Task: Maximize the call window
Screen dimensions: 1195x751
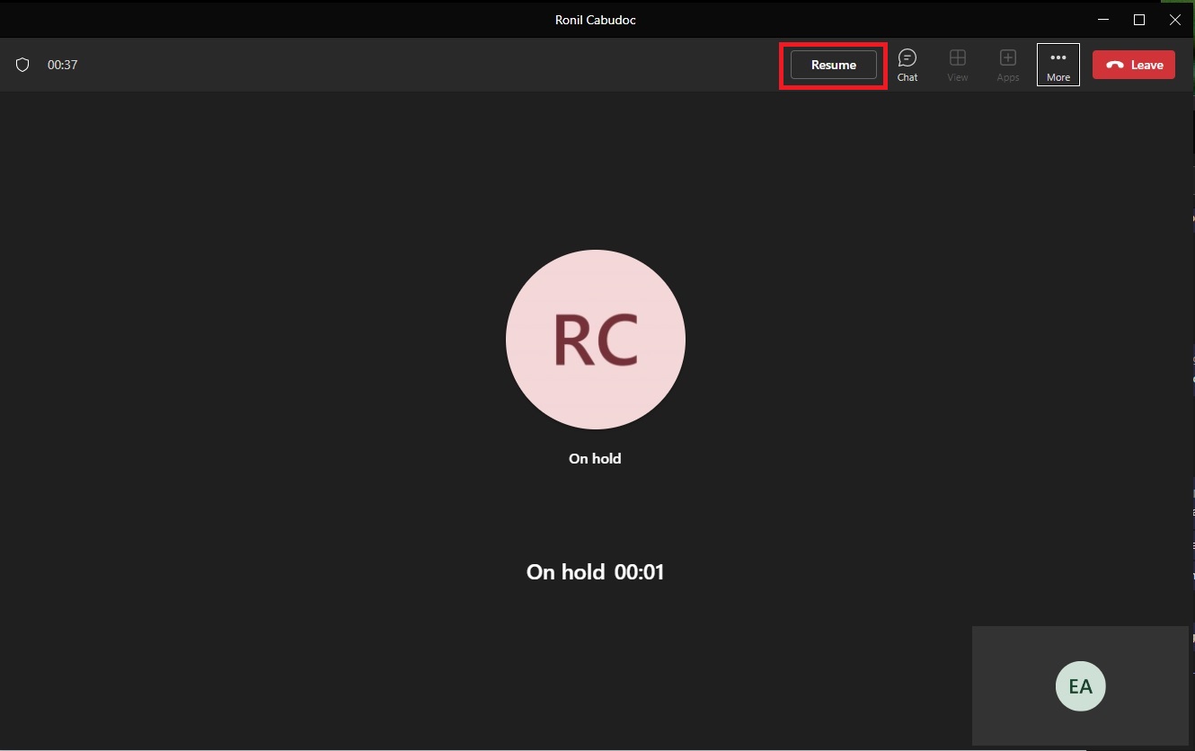Action: click(1139, 20)
